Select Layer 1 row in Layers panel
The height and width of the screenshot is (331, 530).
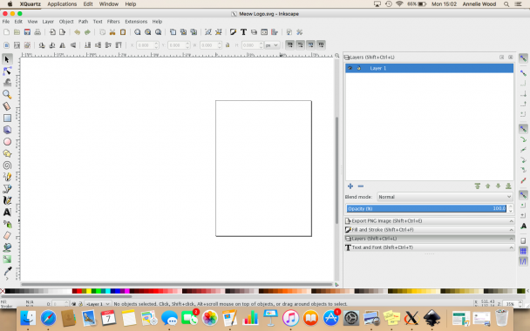pyautogui.click(x=429, y=68)
